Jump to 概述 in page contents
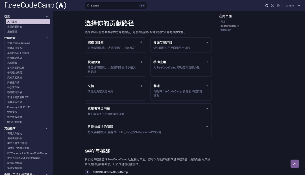 click(223, 21)
